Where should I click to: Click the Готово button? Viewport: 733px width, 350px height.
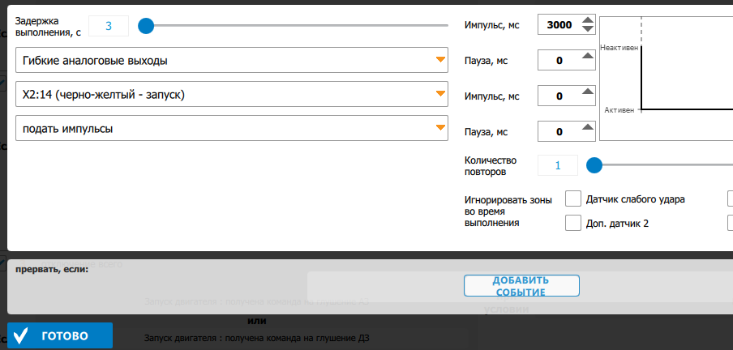[x=60, y=335]
